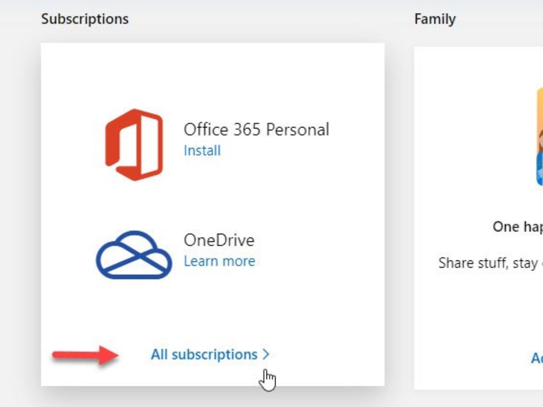543x407 pixels.
Task: Click the red arrow pointing at All subscriptions
Action: click(x=86, y=355)
